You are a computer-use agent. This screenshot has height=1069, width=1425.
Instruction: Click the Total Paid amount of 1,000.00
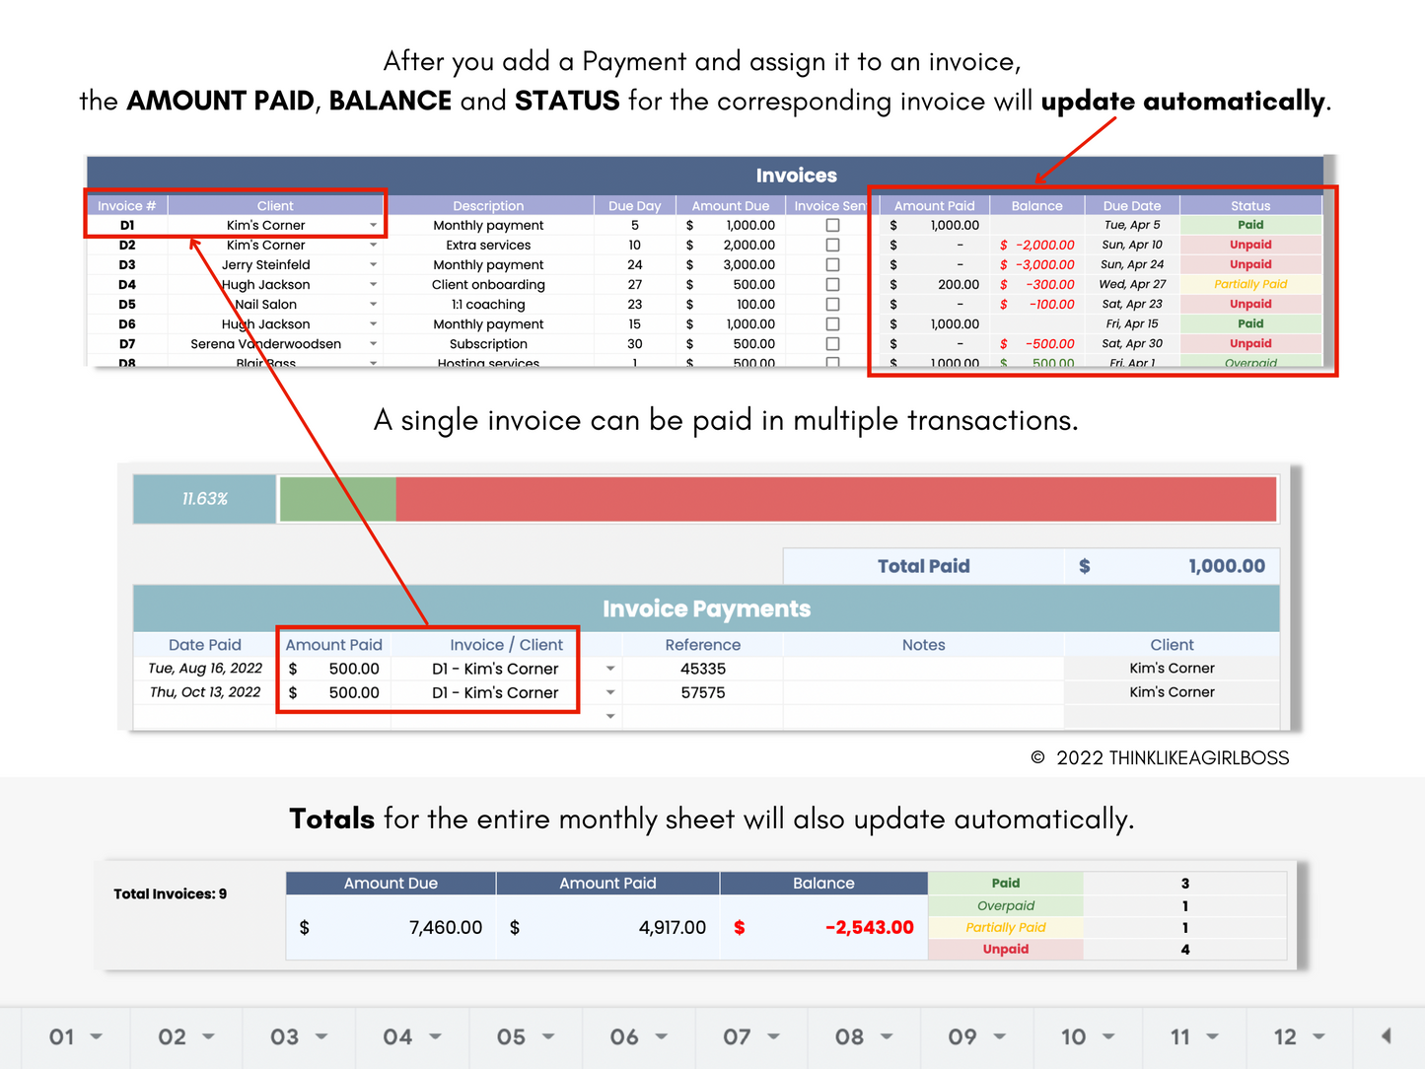coord(1226,565)
